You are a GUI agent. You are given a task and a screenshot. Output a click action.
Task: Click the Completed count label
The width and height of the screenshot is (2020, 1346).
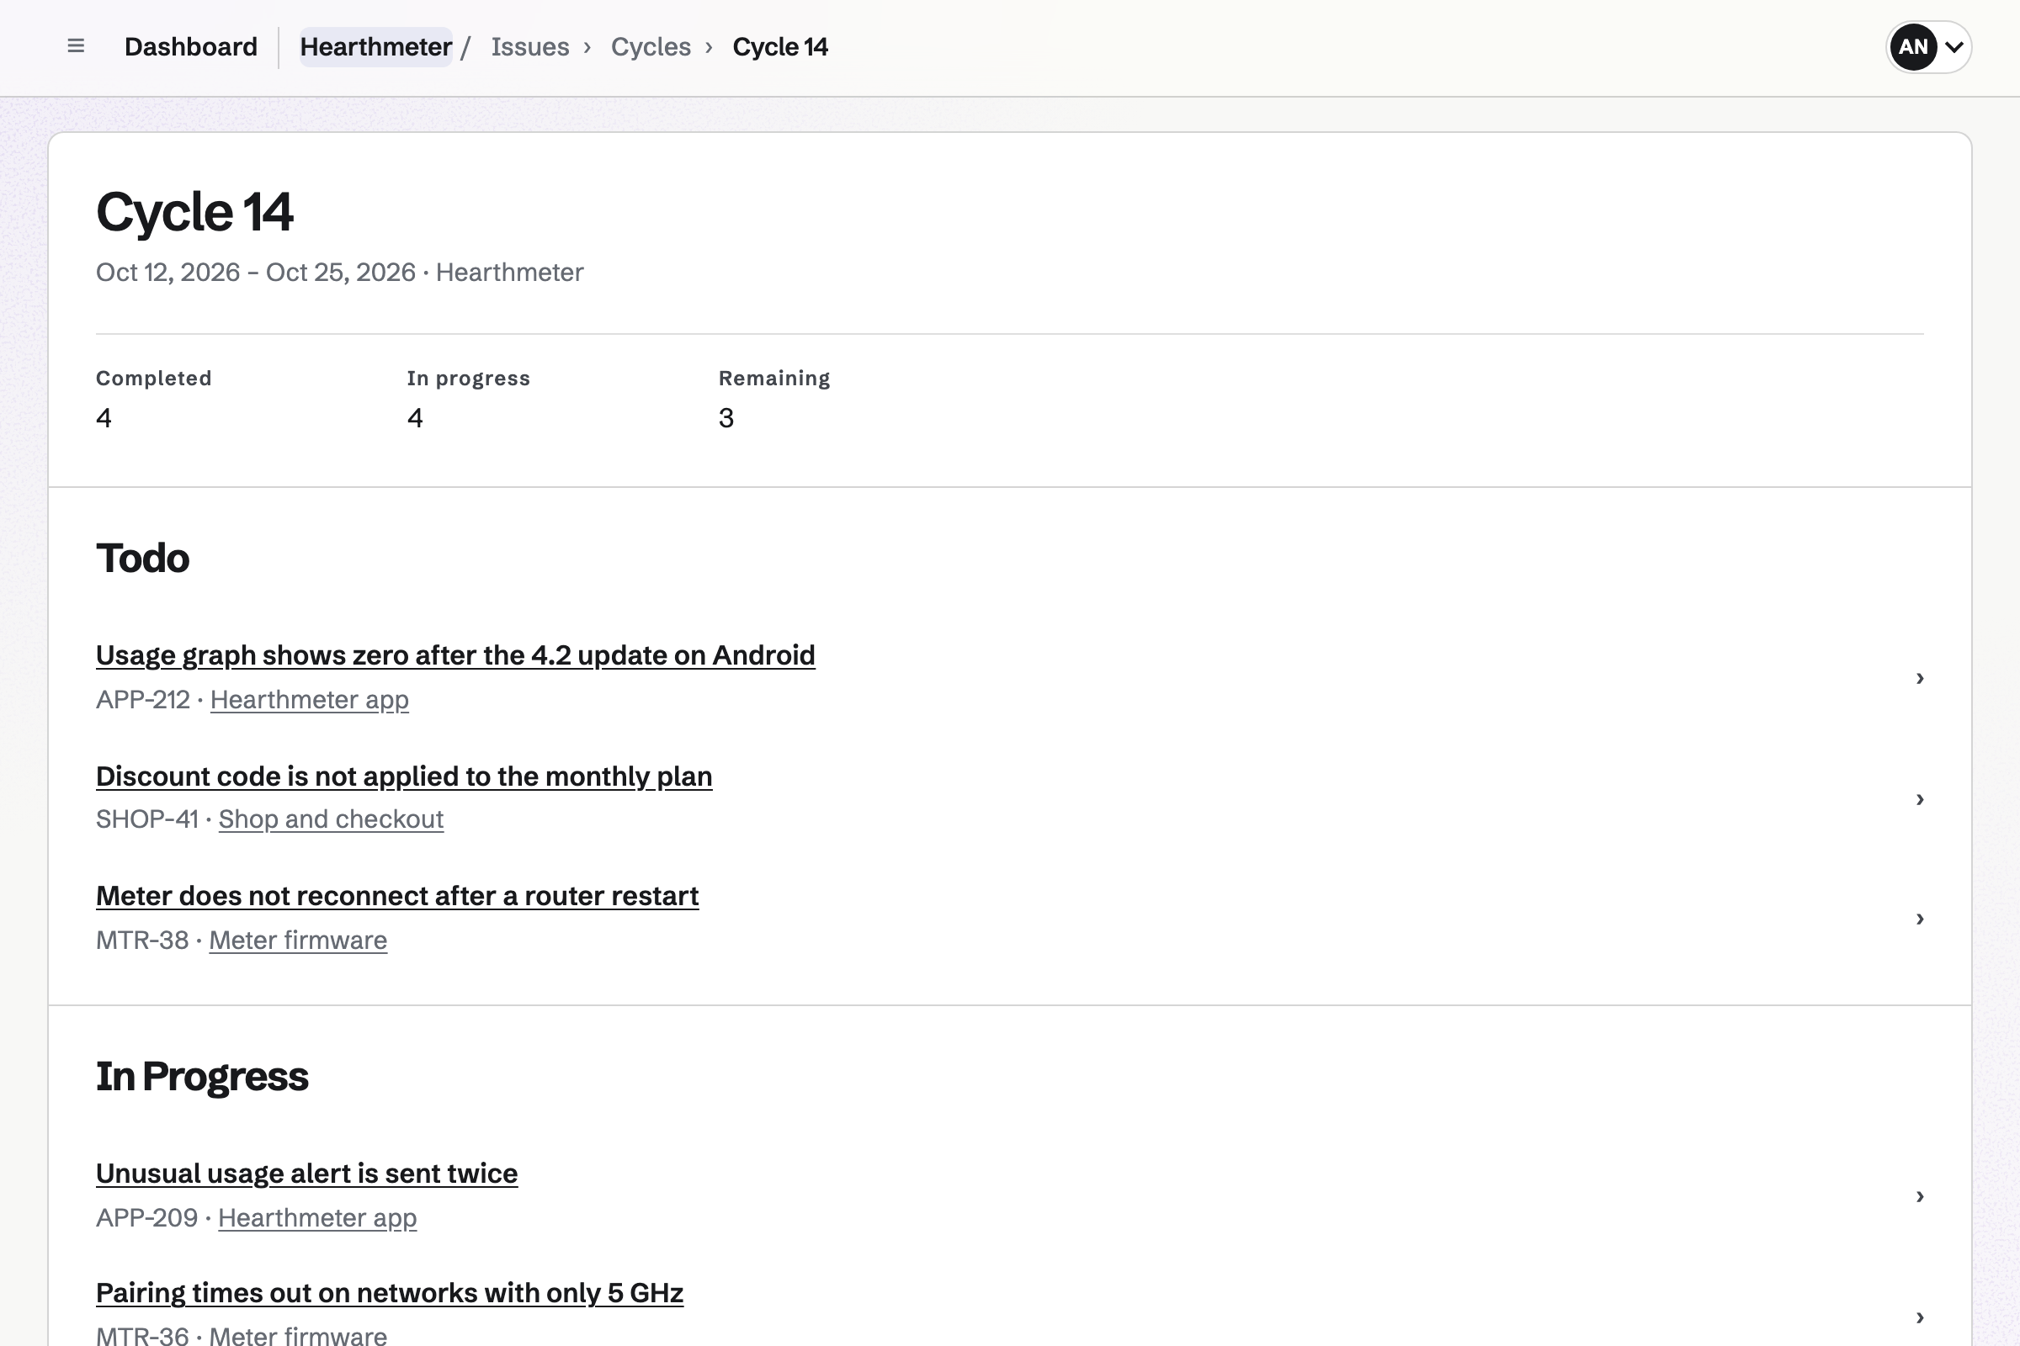154,379
